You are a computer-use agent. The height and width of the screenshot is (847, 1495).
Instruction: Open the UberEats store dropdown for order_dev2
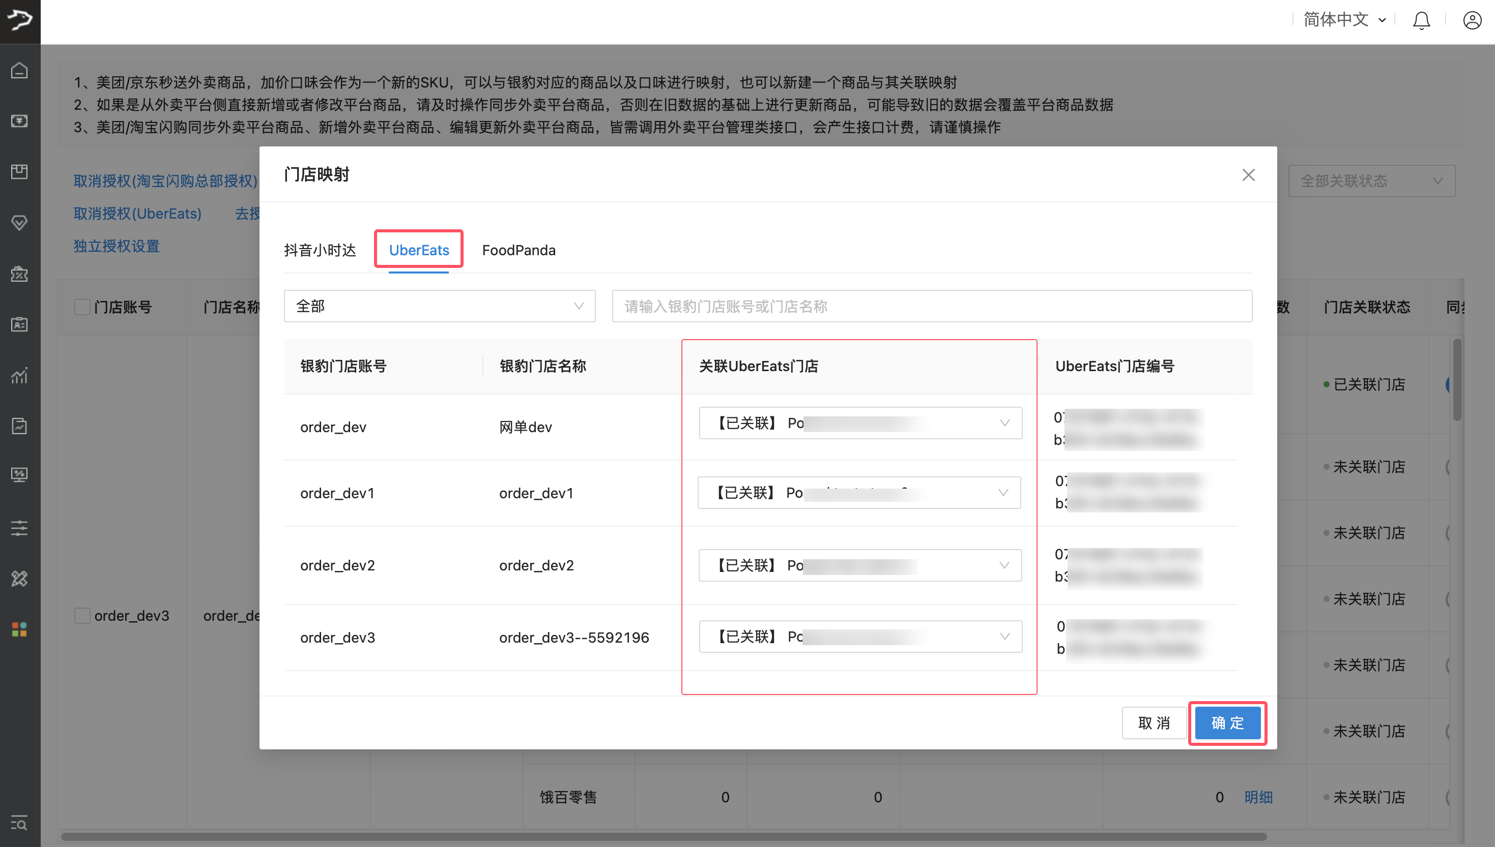click(x=860, y=565)
